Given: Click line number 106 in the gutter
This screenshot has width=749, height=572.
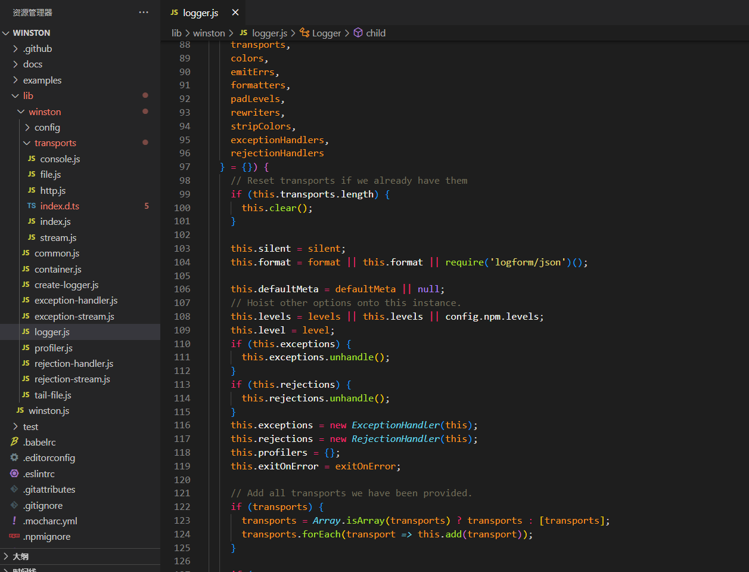Looking at the screenshot, I should click(182, 289).
